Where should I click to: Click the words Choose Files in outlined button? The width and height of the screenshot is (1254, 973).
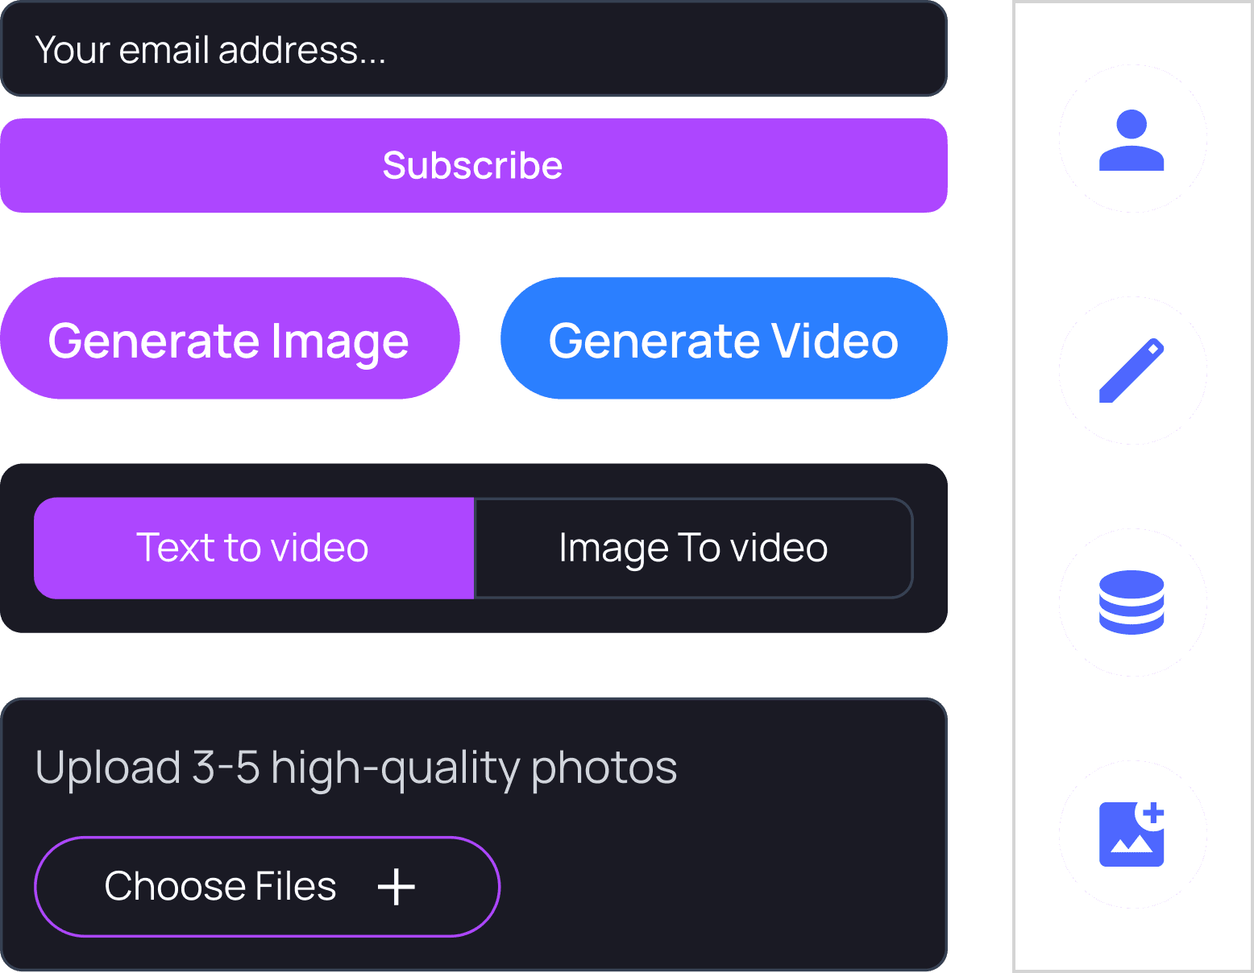220,887
